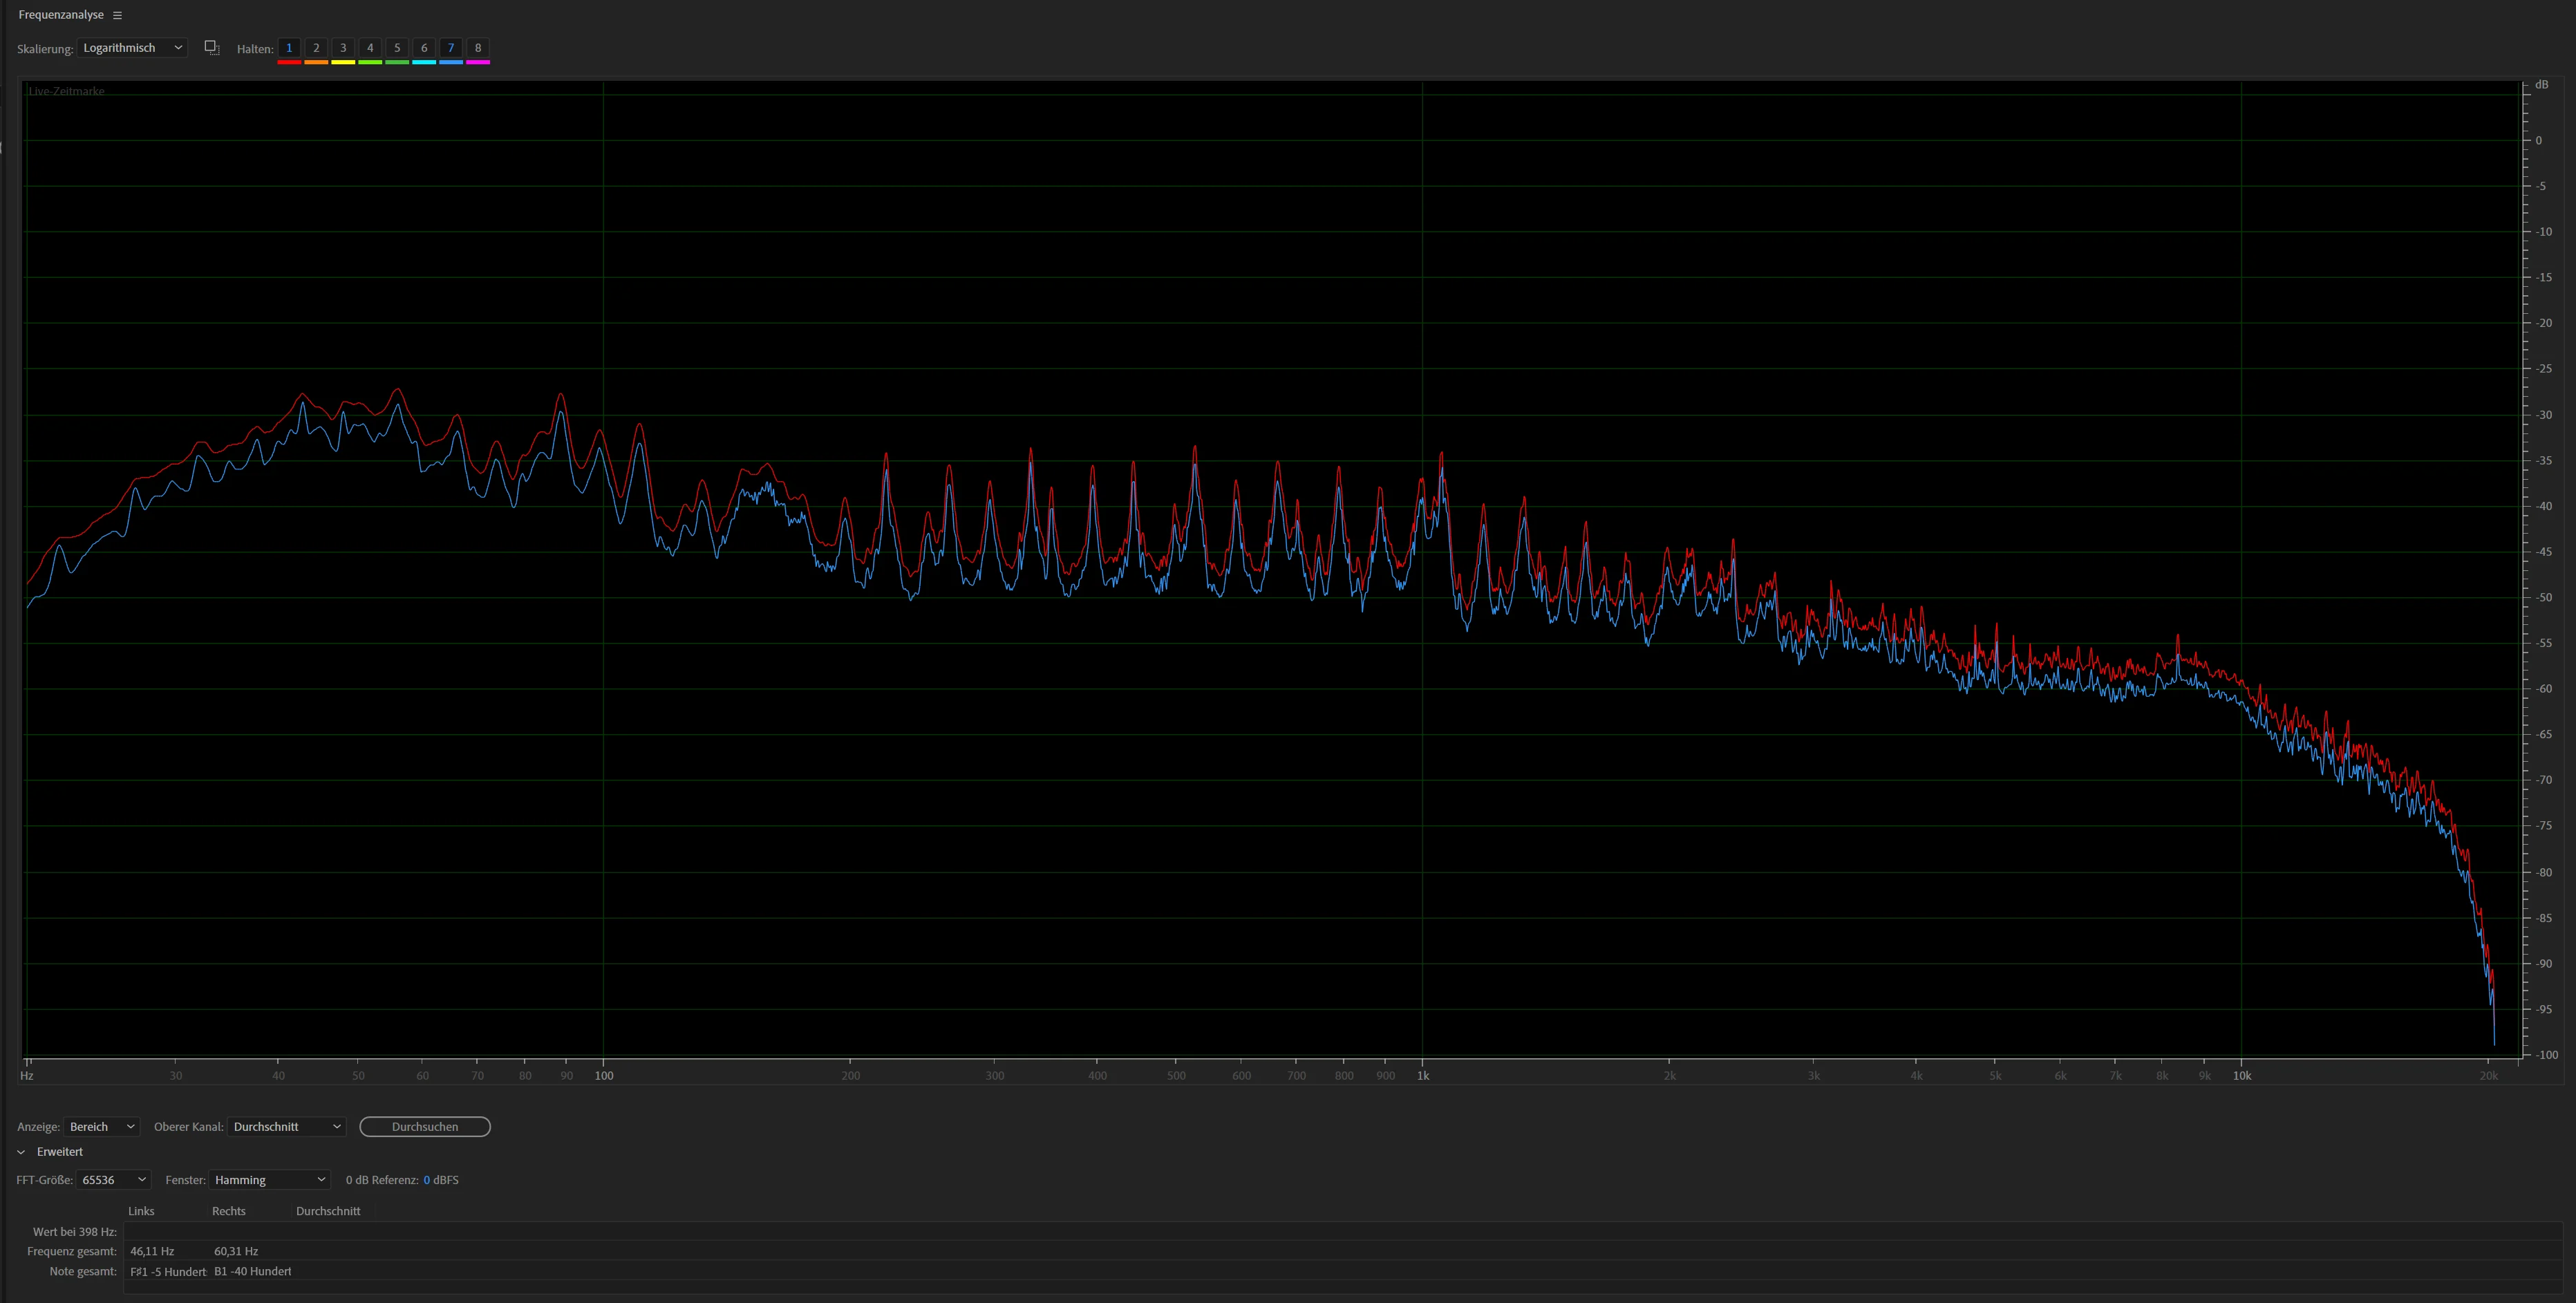Click the Frequenzanalyse panel tab title
The height and width of the screenshot is (1303, 2576).
click(x=61, y=15)
